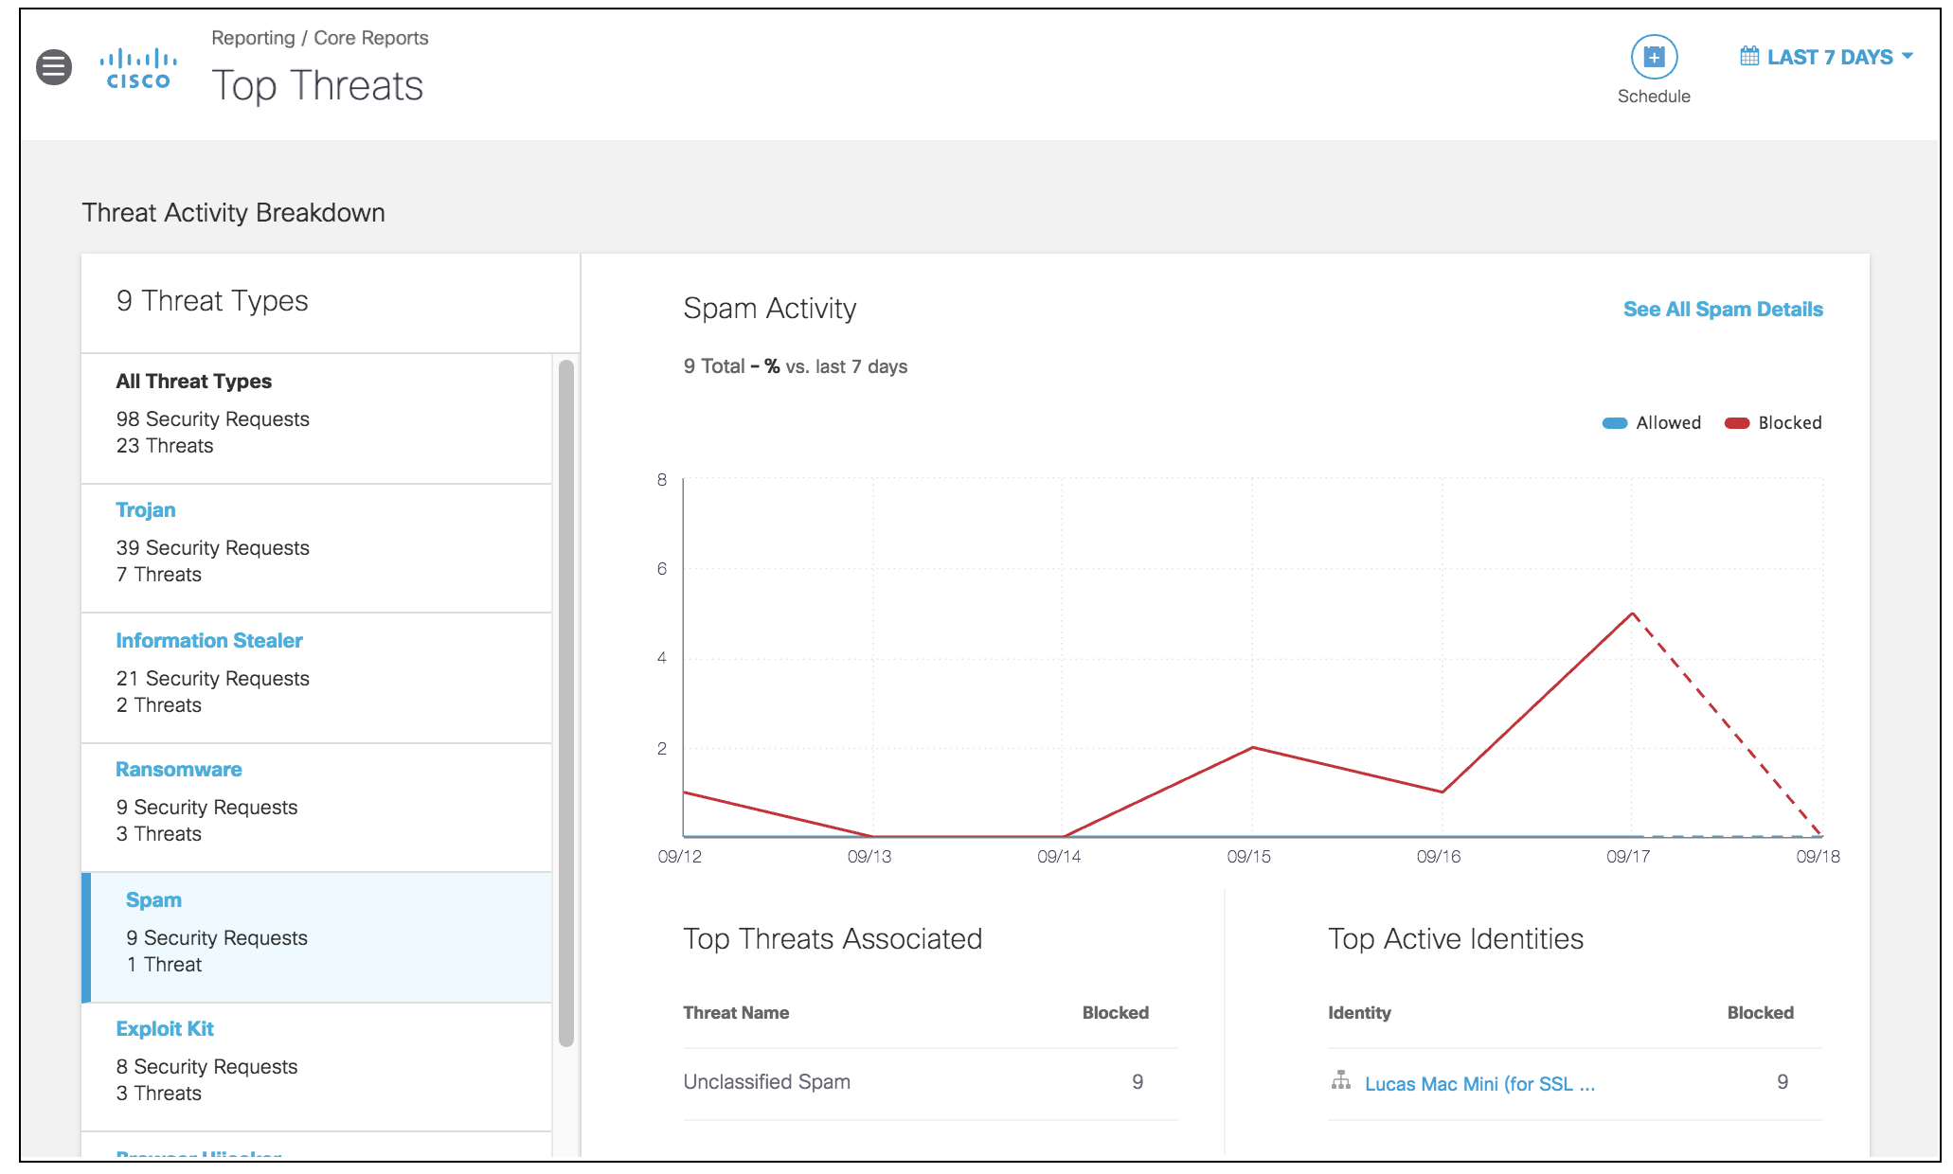Click '1 Threat' under Spam
This screenshot has width=1953, height=1174.
(164, 965)
